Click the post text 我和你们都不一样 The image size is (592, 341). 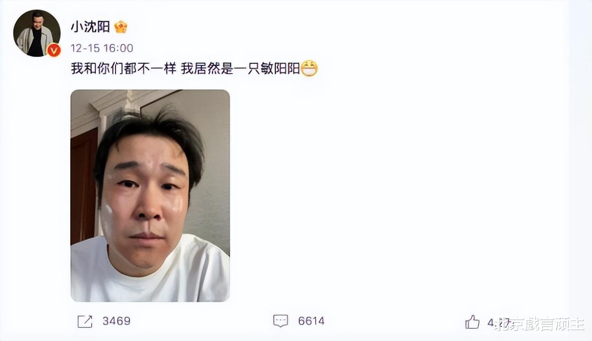pos(123,69)
